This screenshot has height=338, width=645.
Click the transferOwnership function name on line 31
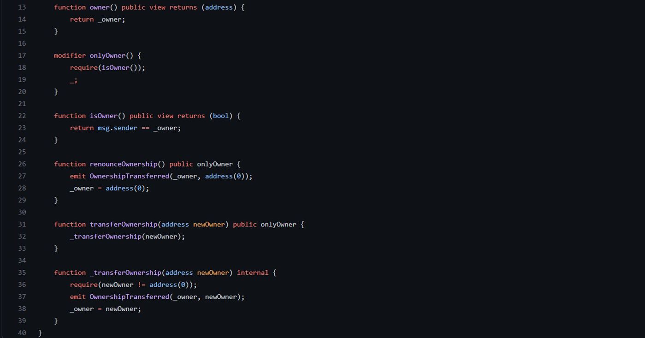(x=124, y=225)
